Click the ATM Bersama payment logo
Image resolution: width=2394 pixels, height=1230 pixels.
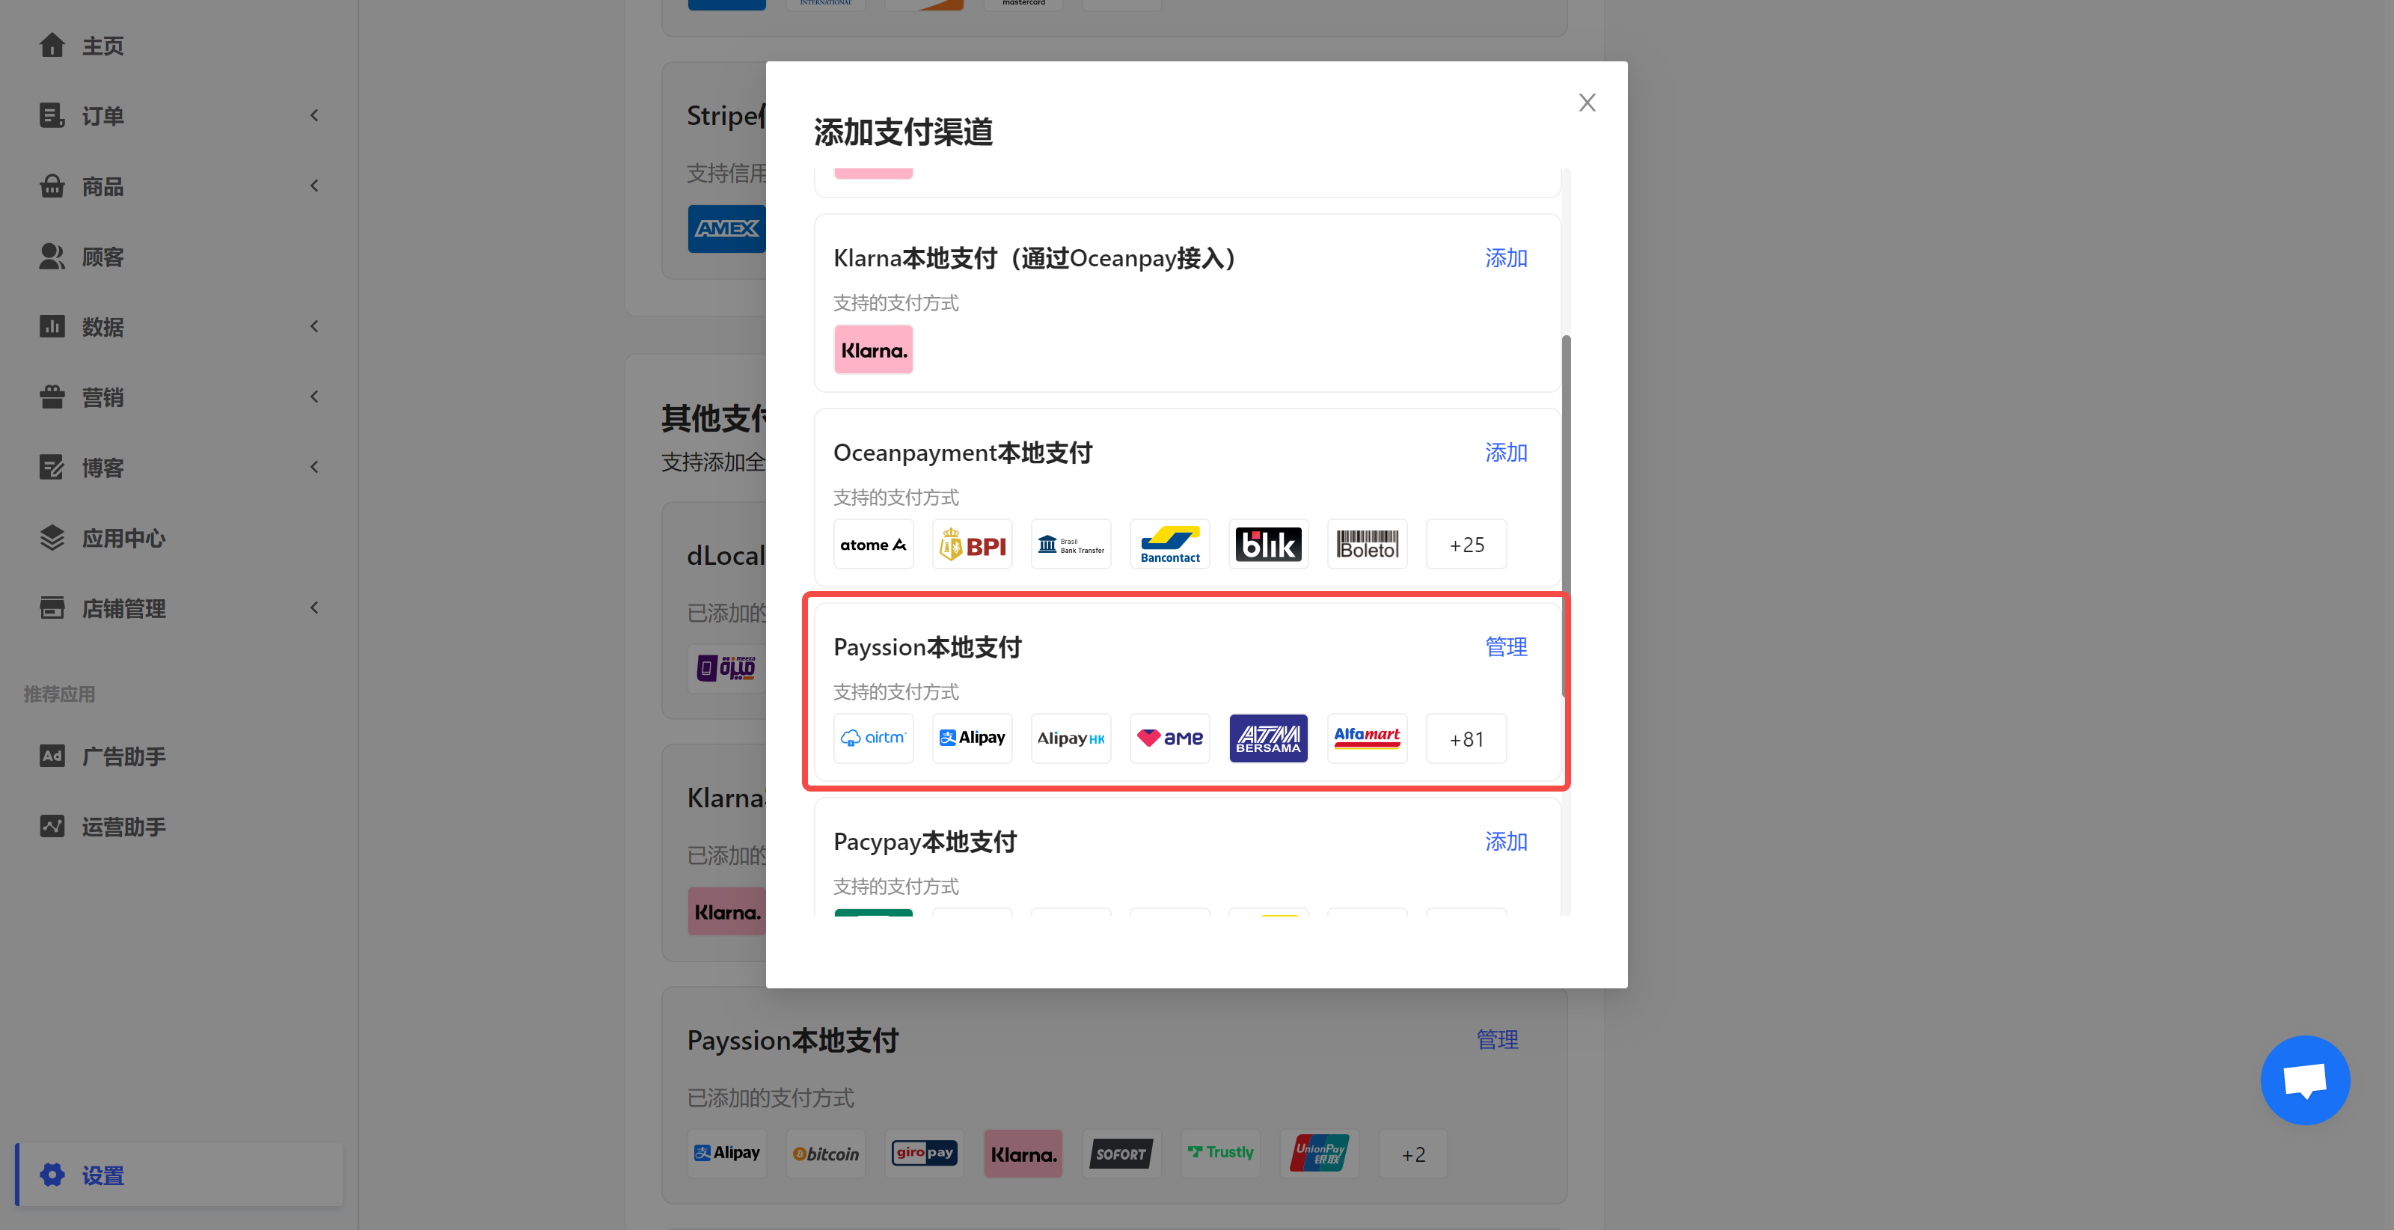1267,738
